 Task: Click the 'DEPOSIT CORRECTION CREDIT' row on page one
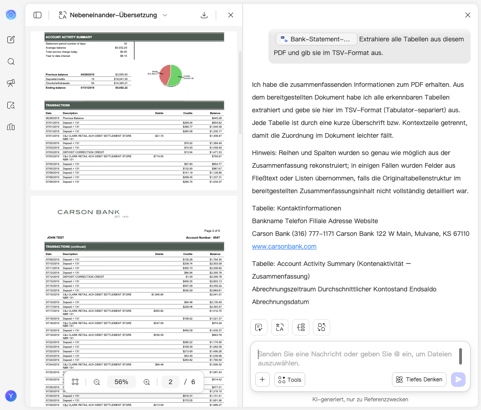(x=134, y=152)
